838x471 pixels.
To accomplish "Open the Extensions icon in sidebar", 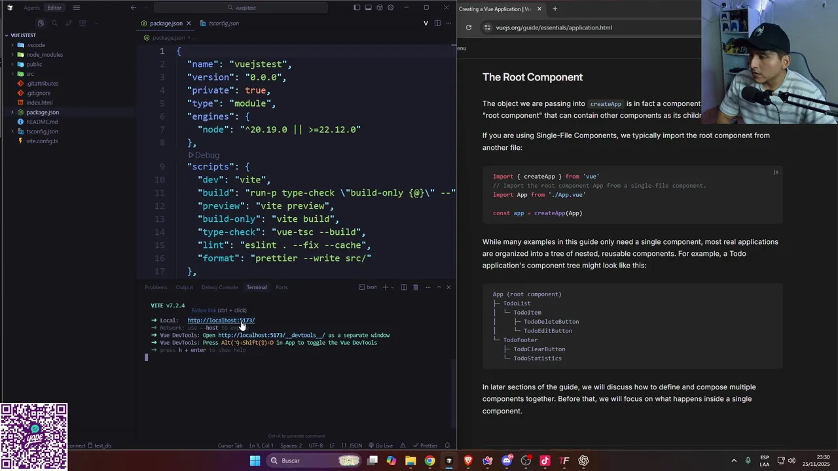I will [x=82, y=23].
